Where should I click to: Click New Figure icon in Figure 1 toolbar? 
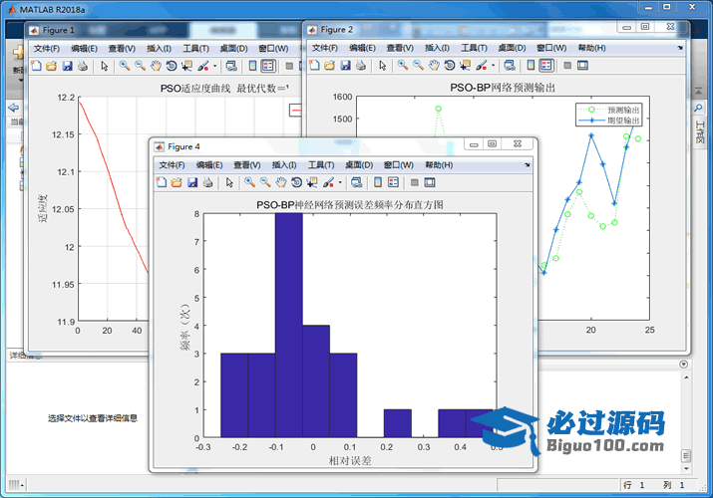36,67
